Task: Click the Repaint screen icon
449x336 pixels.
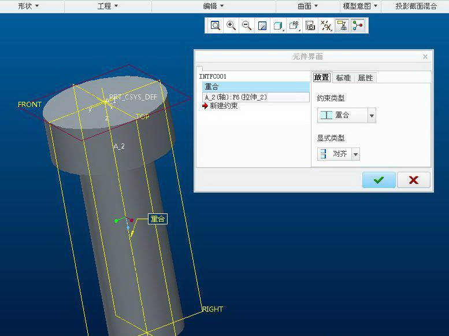Action: 262,25
